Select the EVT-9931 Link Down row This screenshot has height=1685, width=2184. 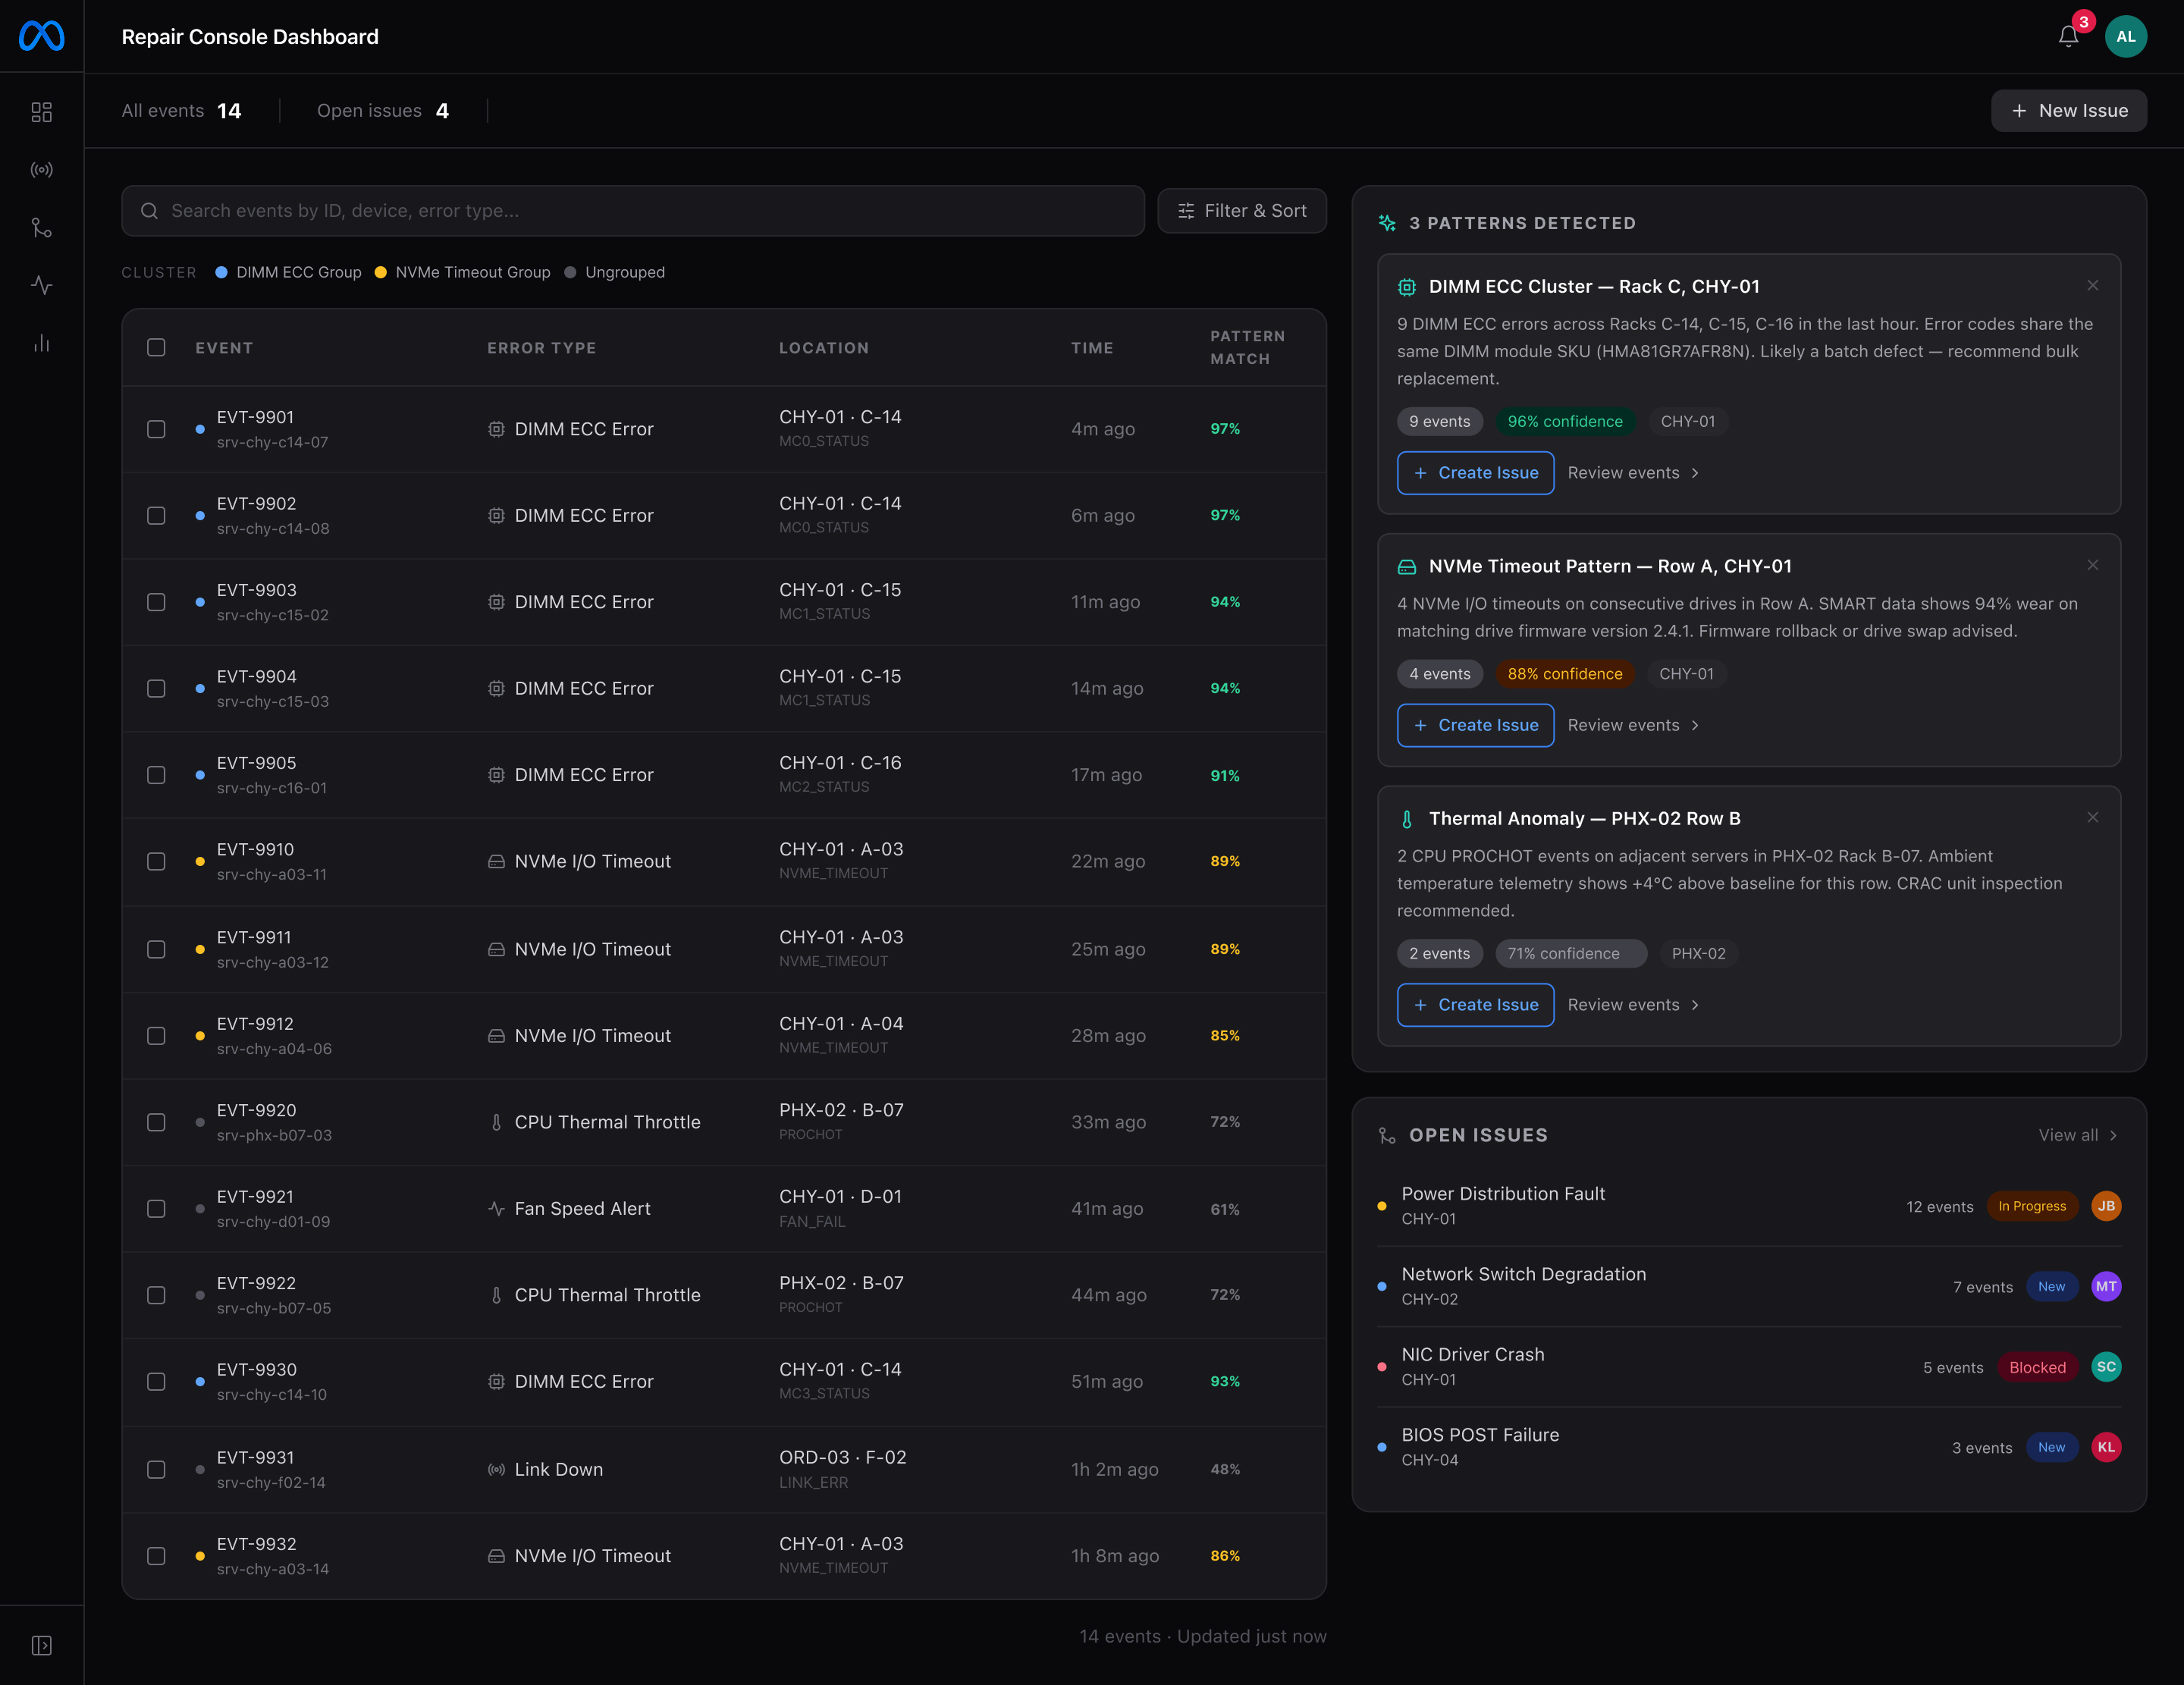click(724, 1470)
